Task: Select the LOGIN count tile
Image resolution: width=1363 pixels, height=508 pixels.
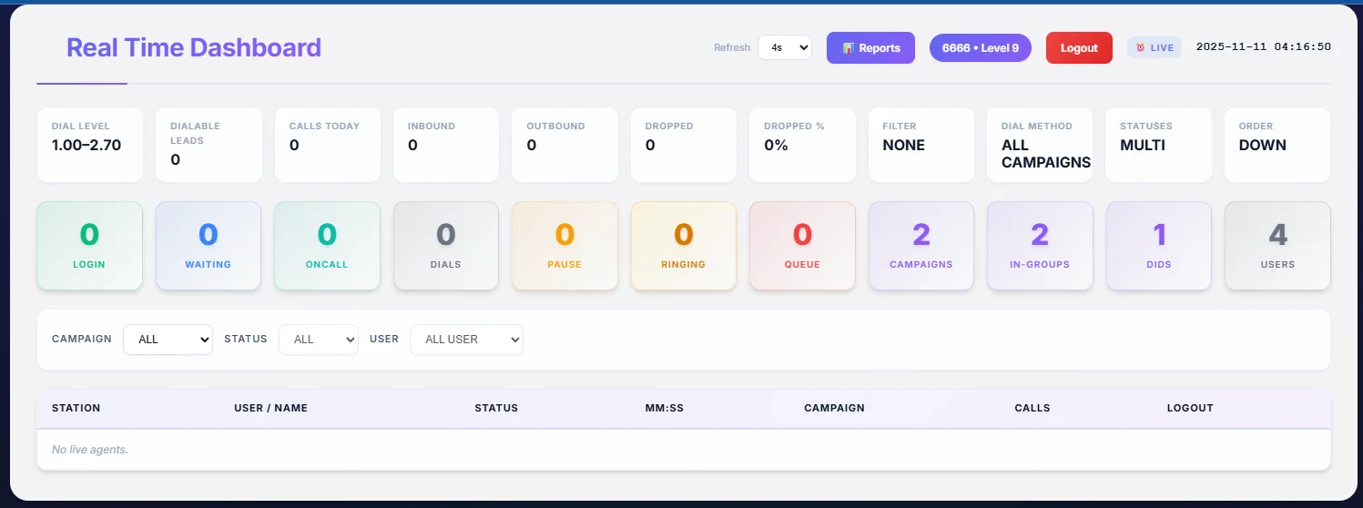Action: click(x=89, y=246)
